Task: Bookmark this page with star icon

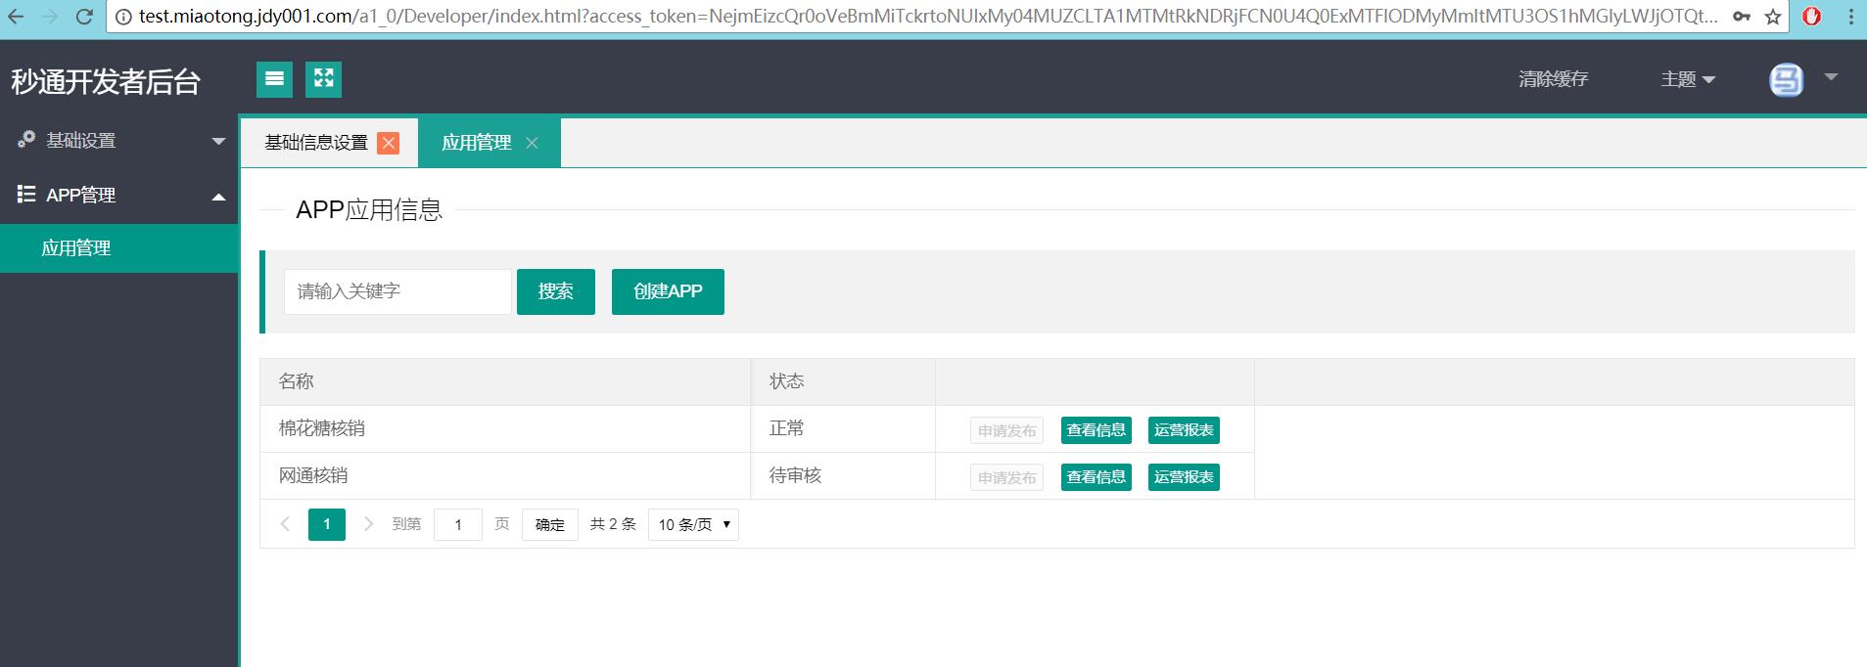Action: [x=1773, y=17]
